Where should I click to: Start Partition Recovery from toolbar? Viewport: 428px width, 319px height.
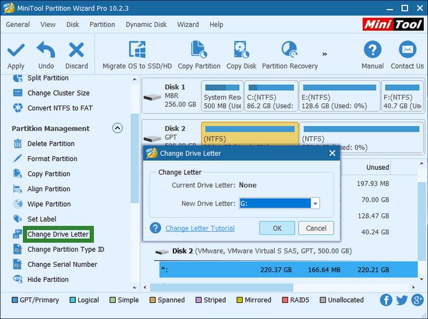click(290, 55)
